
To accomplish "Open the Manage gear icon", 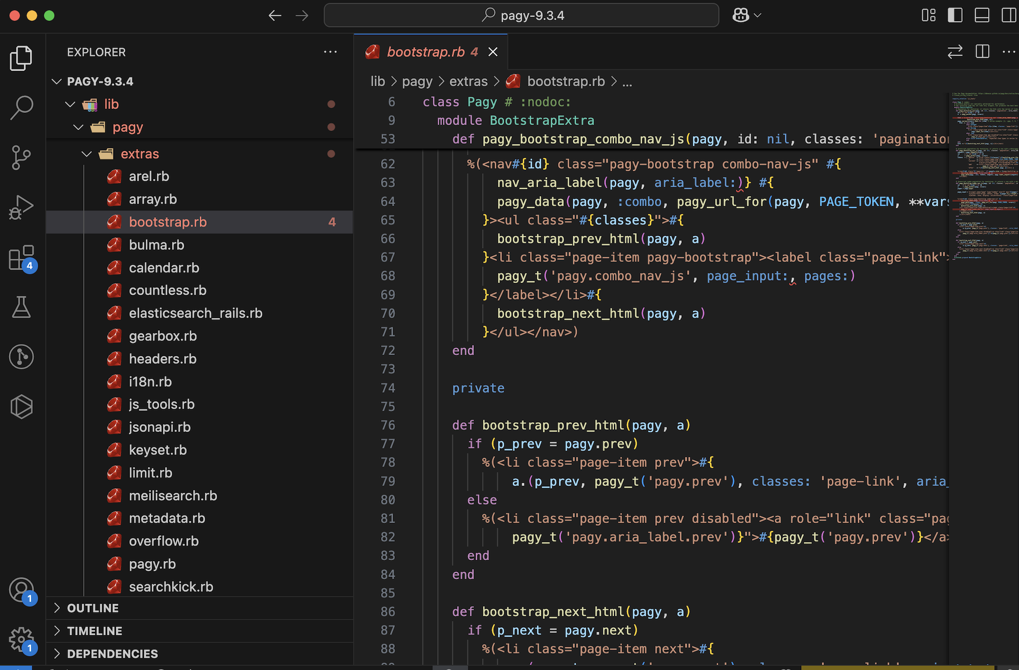I will click(x=21, y=639).
